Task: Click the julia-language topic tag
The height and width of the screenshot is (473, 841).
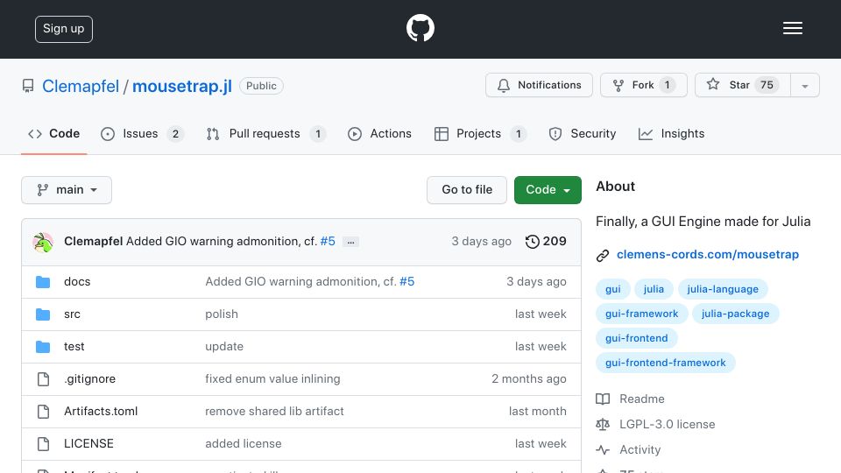Action: click(x=723, y=289)
